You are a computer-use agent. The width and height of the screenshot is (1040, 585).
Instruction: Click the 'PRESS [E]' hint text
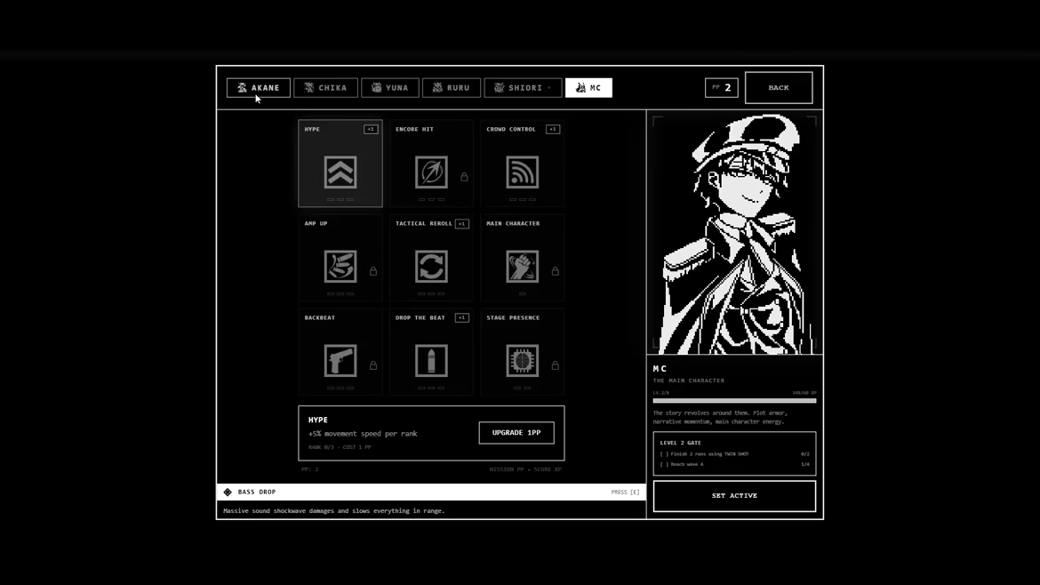point(625,493)
